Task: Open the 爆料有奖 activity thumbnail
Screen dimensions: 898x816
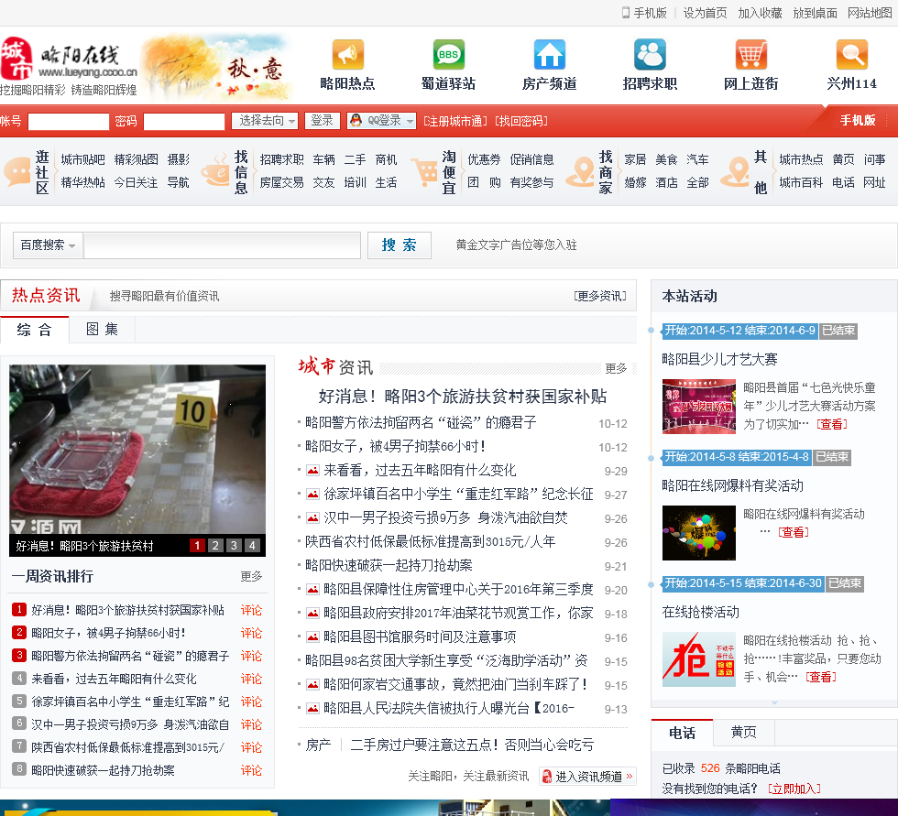Action: [698, 533]
